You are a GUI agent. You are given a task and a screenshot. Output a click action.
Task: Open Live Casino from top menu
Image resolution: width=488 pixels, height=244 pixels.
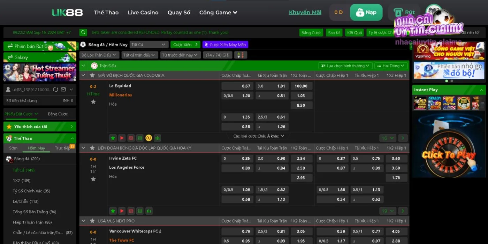click(x=143, y=13)
